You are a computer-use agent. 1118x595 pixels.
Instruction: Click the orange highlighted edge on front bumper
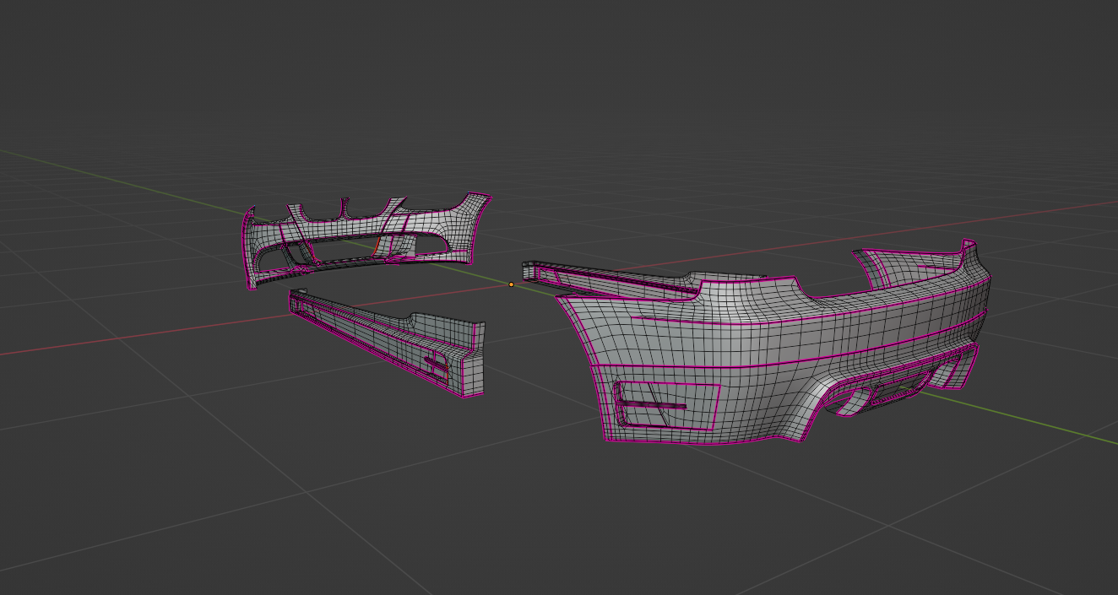click(x=377, y=245)
